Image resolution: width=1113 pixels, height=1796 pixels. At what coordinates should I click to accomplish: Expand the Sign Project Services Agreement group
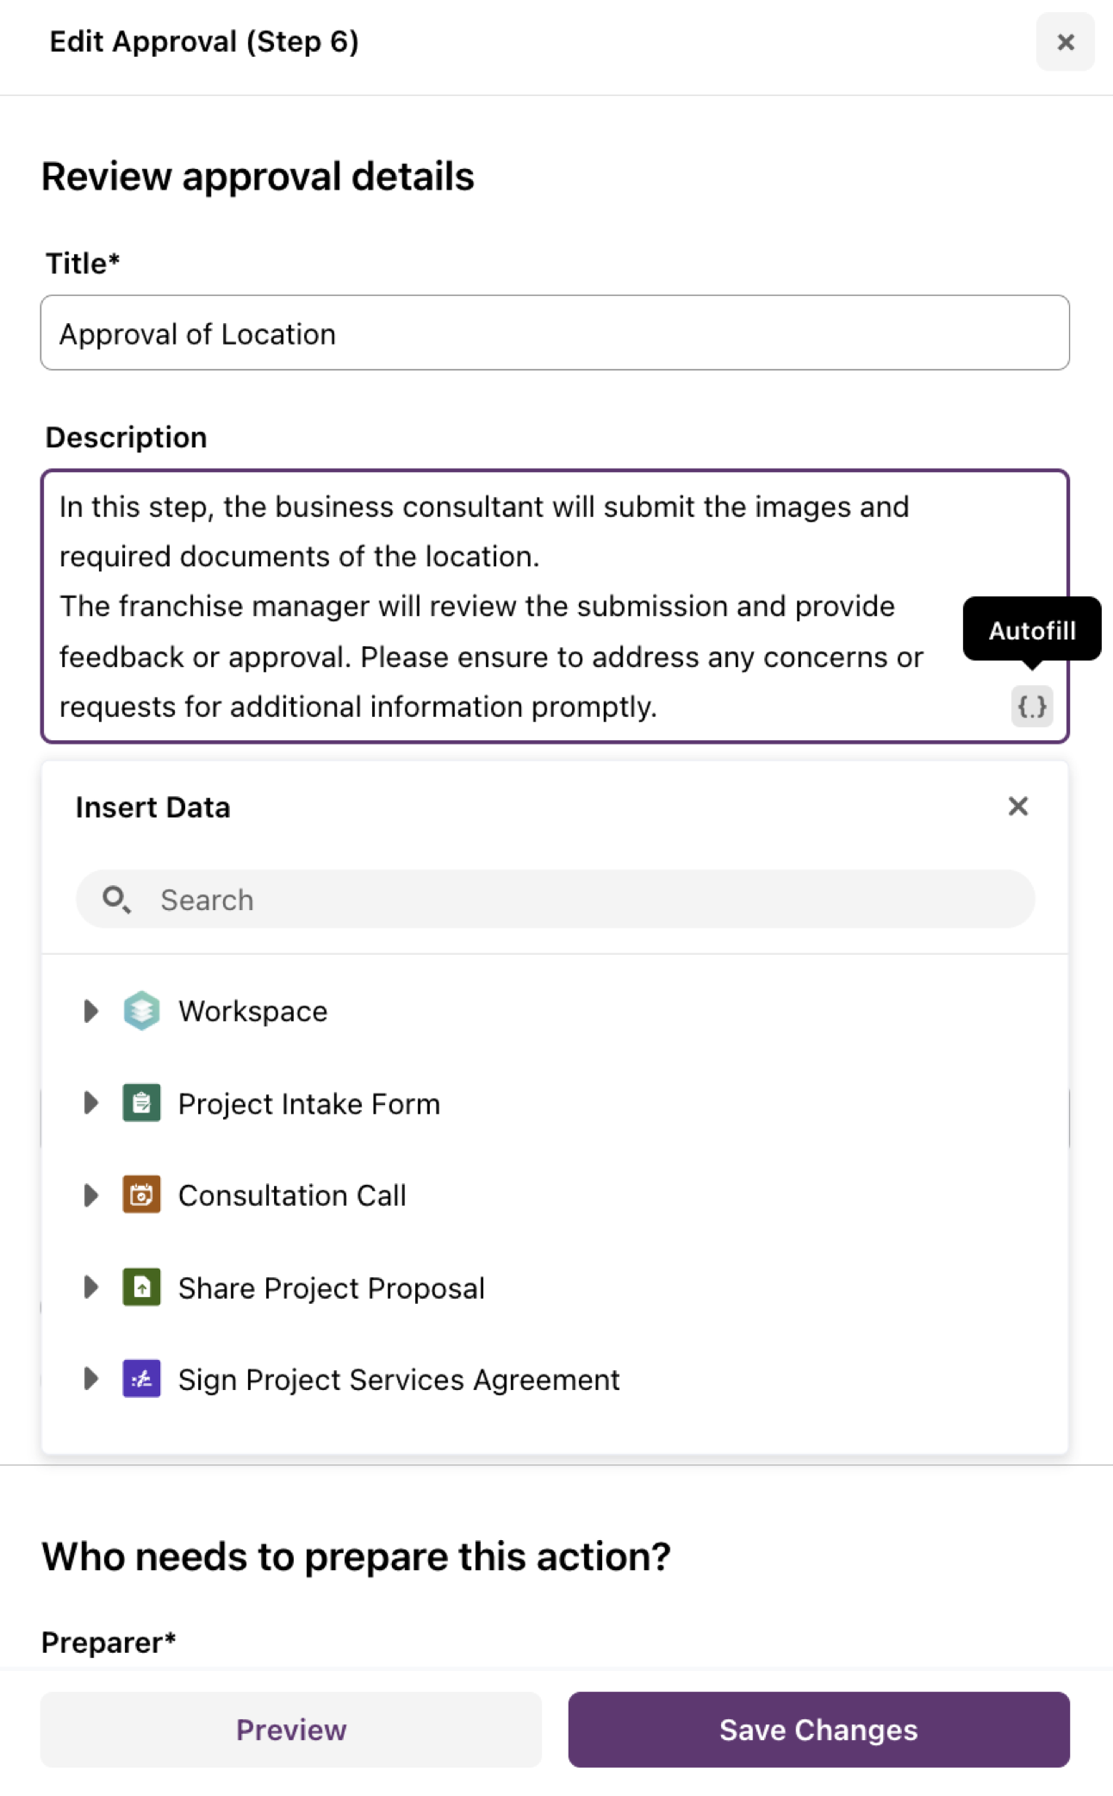click(90, 1379)
